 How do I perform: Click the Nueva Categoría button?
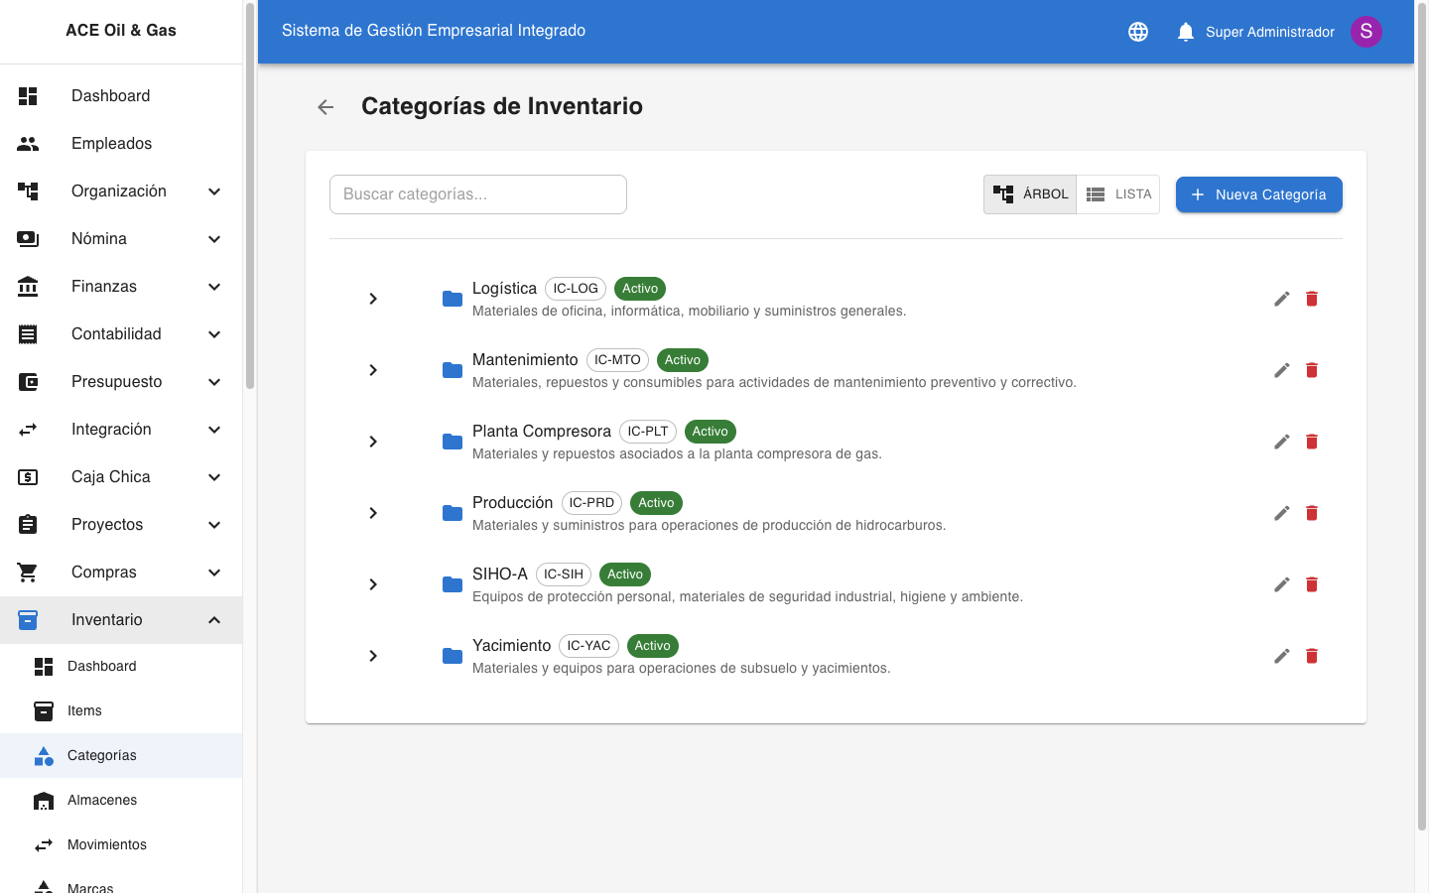point(1258,194)
